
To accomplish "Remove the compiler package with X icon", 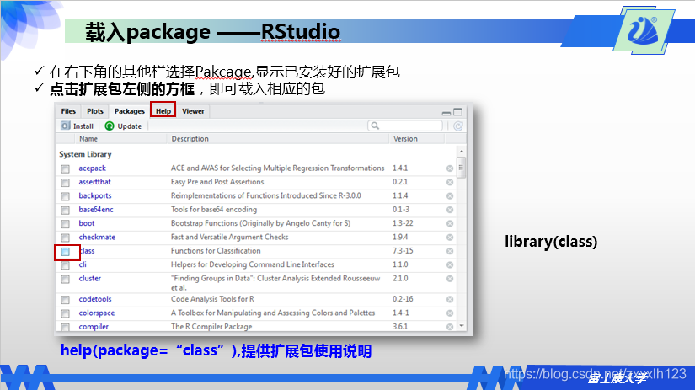I will point(450,327).
